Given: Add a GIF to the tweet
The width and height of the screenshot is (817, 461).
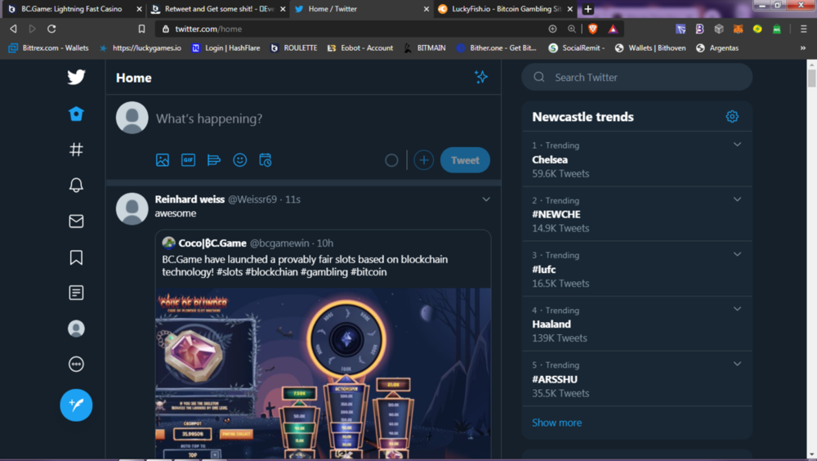Looking at the screenshot, I should 188,160.
